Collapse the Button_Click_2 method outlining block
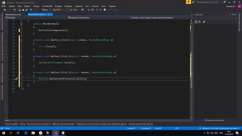The image size is (242, 136). (x=21, y=73)
